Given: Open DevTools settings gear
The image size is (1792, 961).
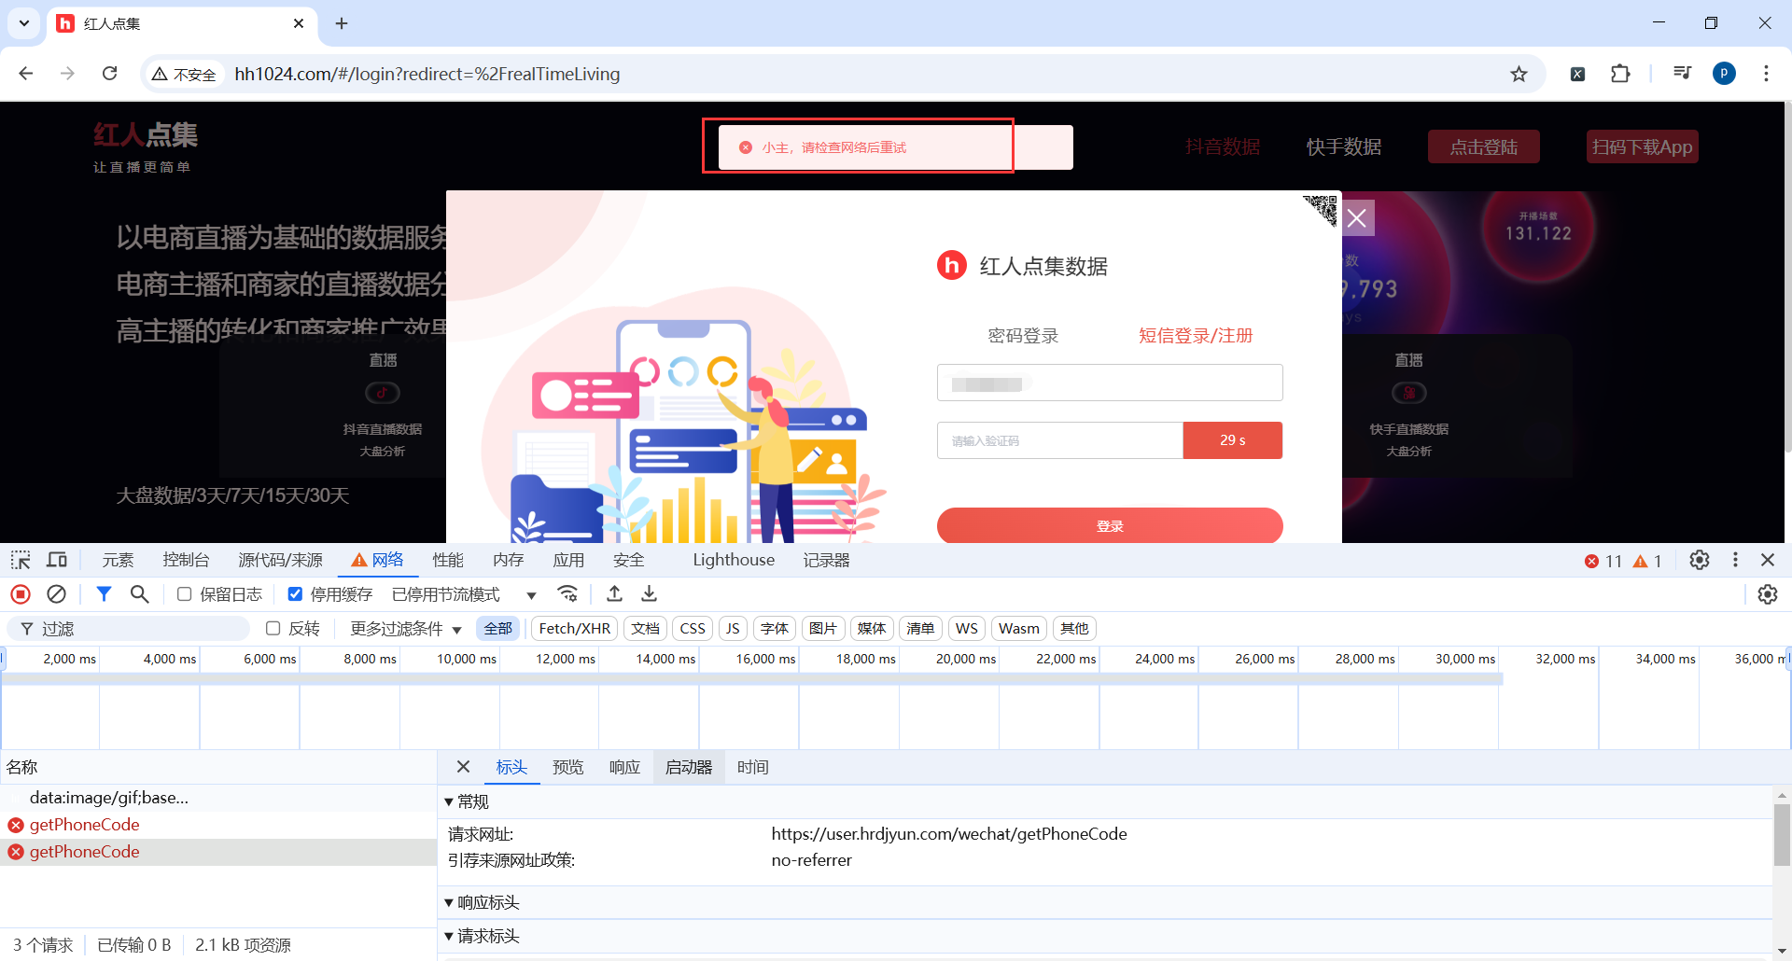Looking at the screenshot, I should click(x=1700, y=560).
